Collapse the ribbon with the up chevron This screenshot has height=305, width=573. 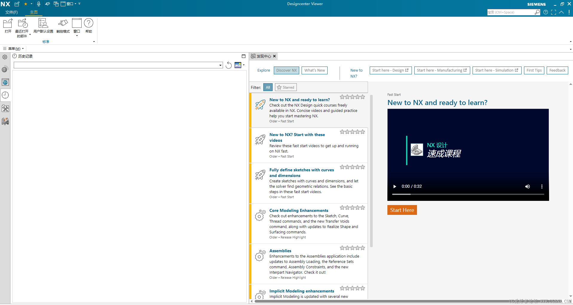click(561, 12)
